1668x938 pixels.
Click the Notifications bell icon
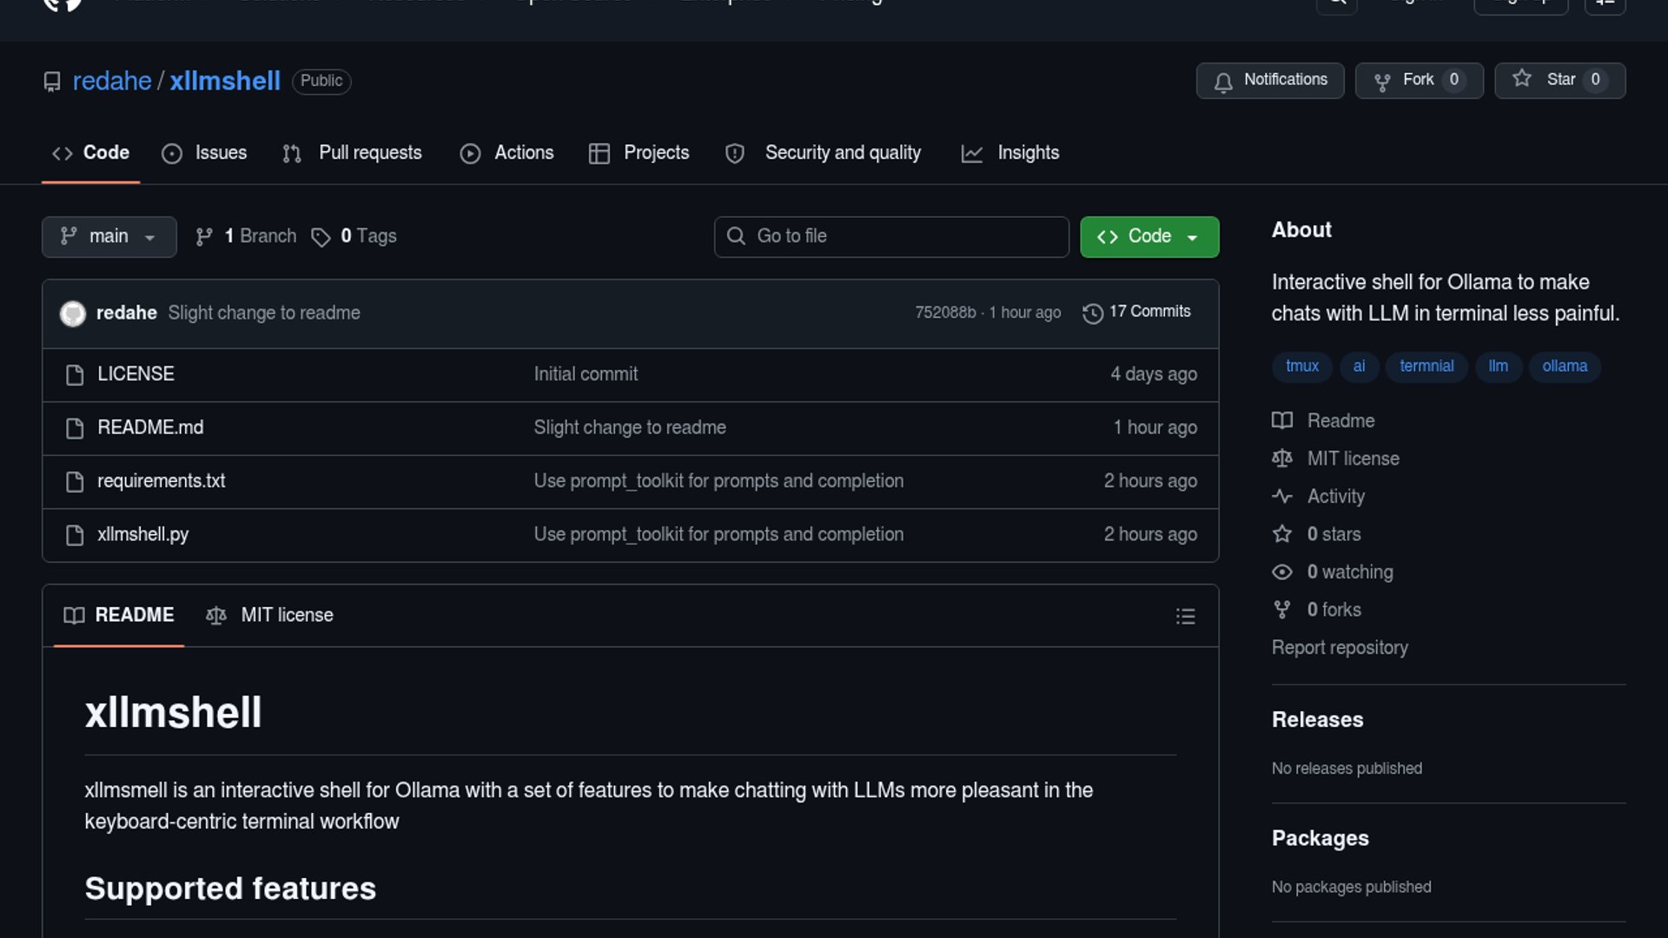1223,82
